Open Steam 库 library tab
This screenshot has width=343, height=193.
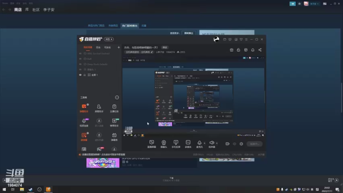tap(27, 9)
